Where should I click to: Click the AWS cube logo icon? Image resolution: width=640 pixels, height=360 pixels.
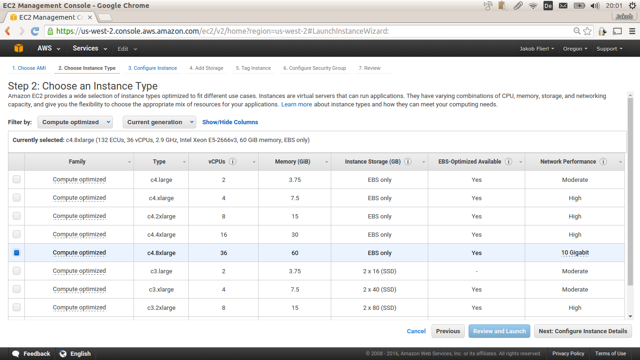[18, 48]
